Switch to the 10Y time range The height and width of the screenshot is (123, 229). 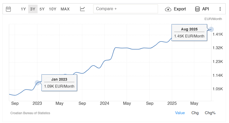click(x=52, y=9)
